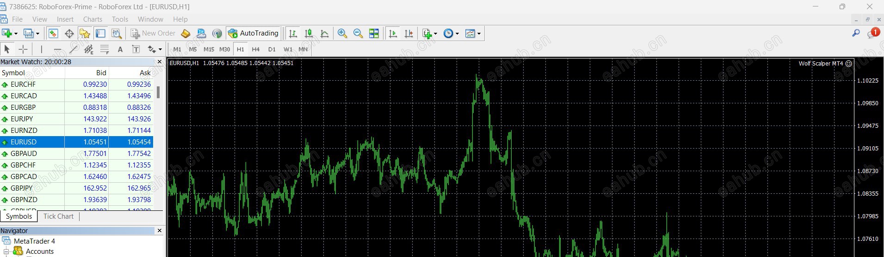Screen dimensions: 884x257
Task: Open the Help menu
Action: pos(180,19)
